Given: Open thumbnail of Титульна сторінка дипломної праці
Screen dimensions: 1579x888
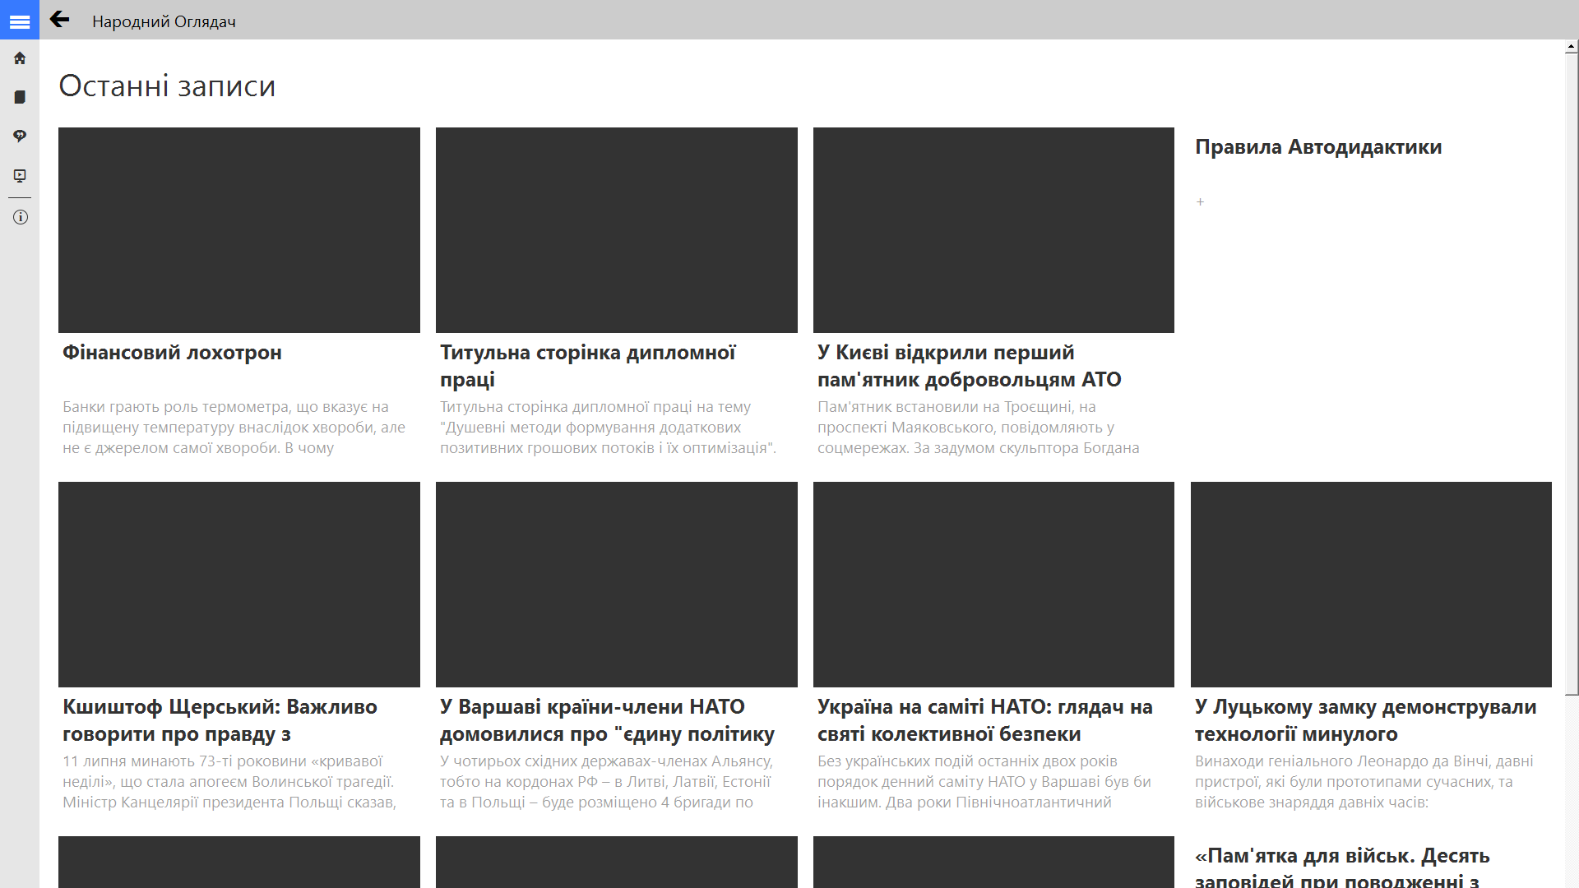Looking at the screenshot, I should click(617, 230).
